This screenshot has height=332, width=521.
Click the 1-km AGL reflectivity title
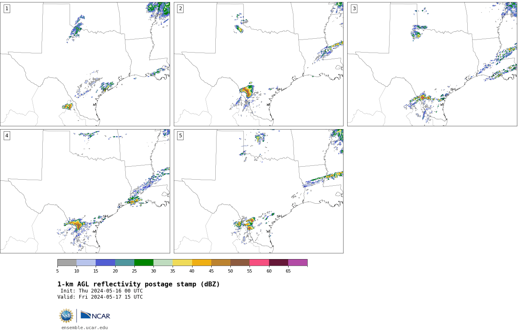pyautogui.click(x=138, y=284)
